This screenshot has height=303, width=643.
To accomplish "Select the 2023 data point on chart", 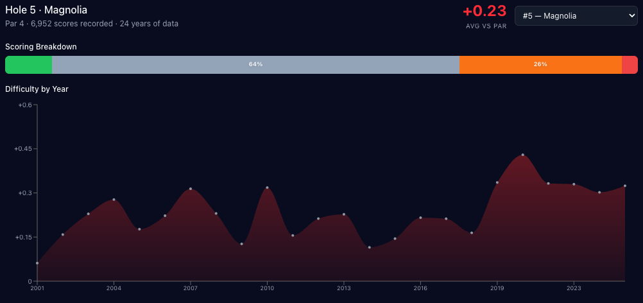I will [x=574, y=184].
